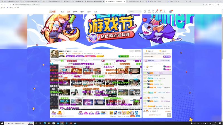Focus the chat message input field

click(x=155, y=115)
